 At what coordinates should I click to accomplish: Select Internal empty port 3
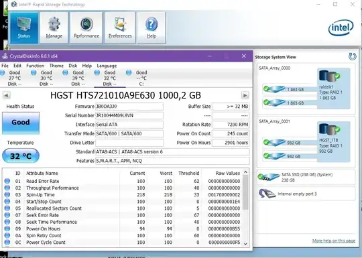[x=306, y=194]
